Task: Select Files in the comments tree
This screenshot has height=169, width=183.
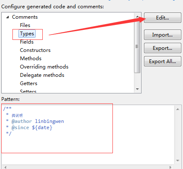Action: point(25,25)
